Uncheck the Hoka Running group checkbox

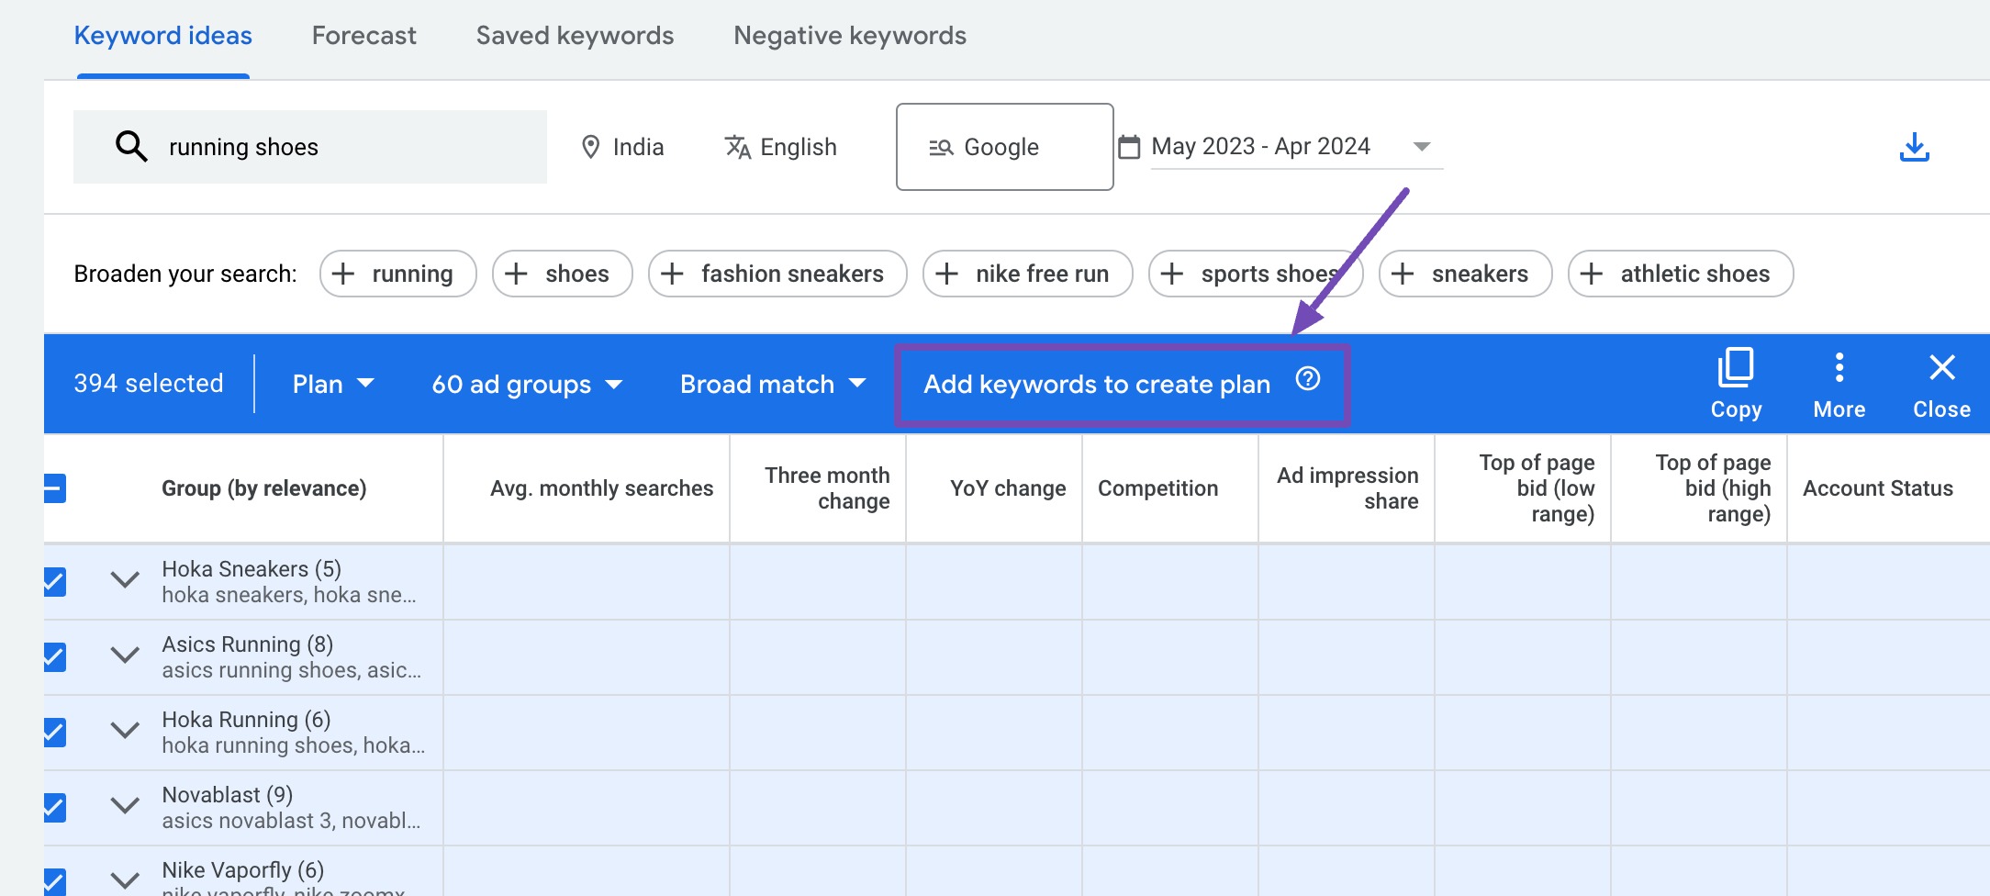54,733
